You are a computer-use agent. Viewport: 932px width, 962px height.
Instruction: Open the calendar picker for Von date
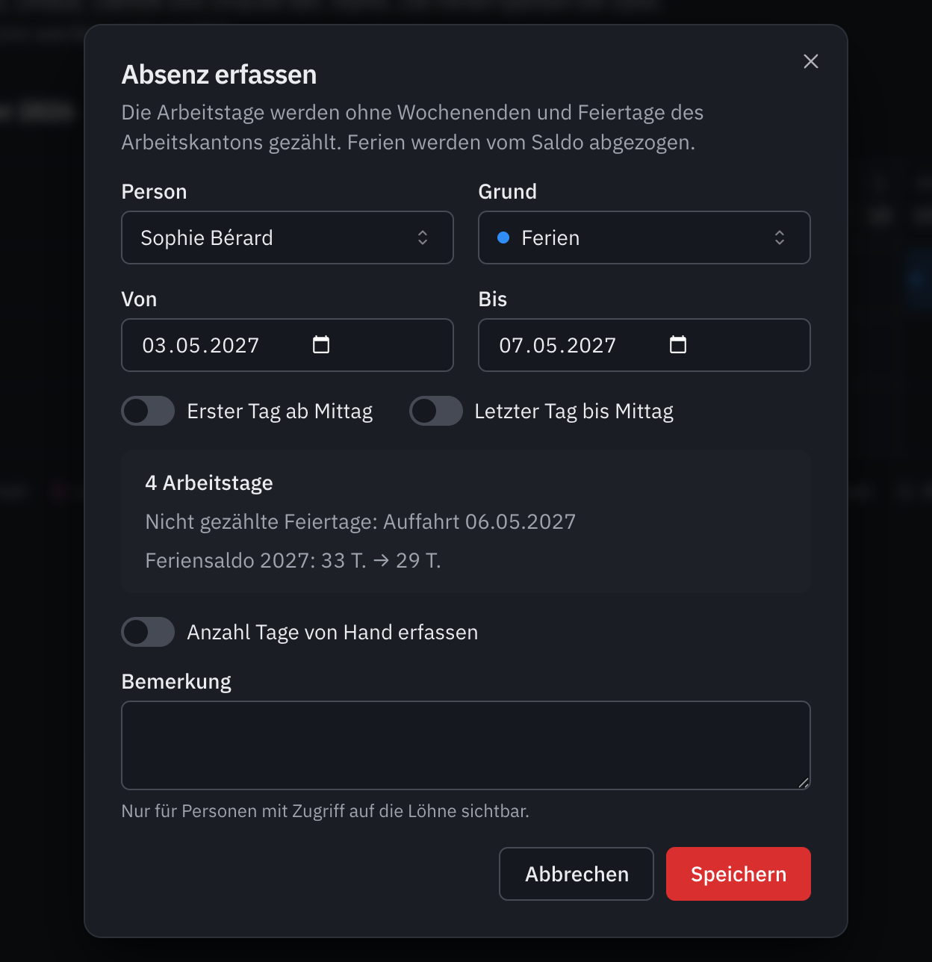[321, 344]
